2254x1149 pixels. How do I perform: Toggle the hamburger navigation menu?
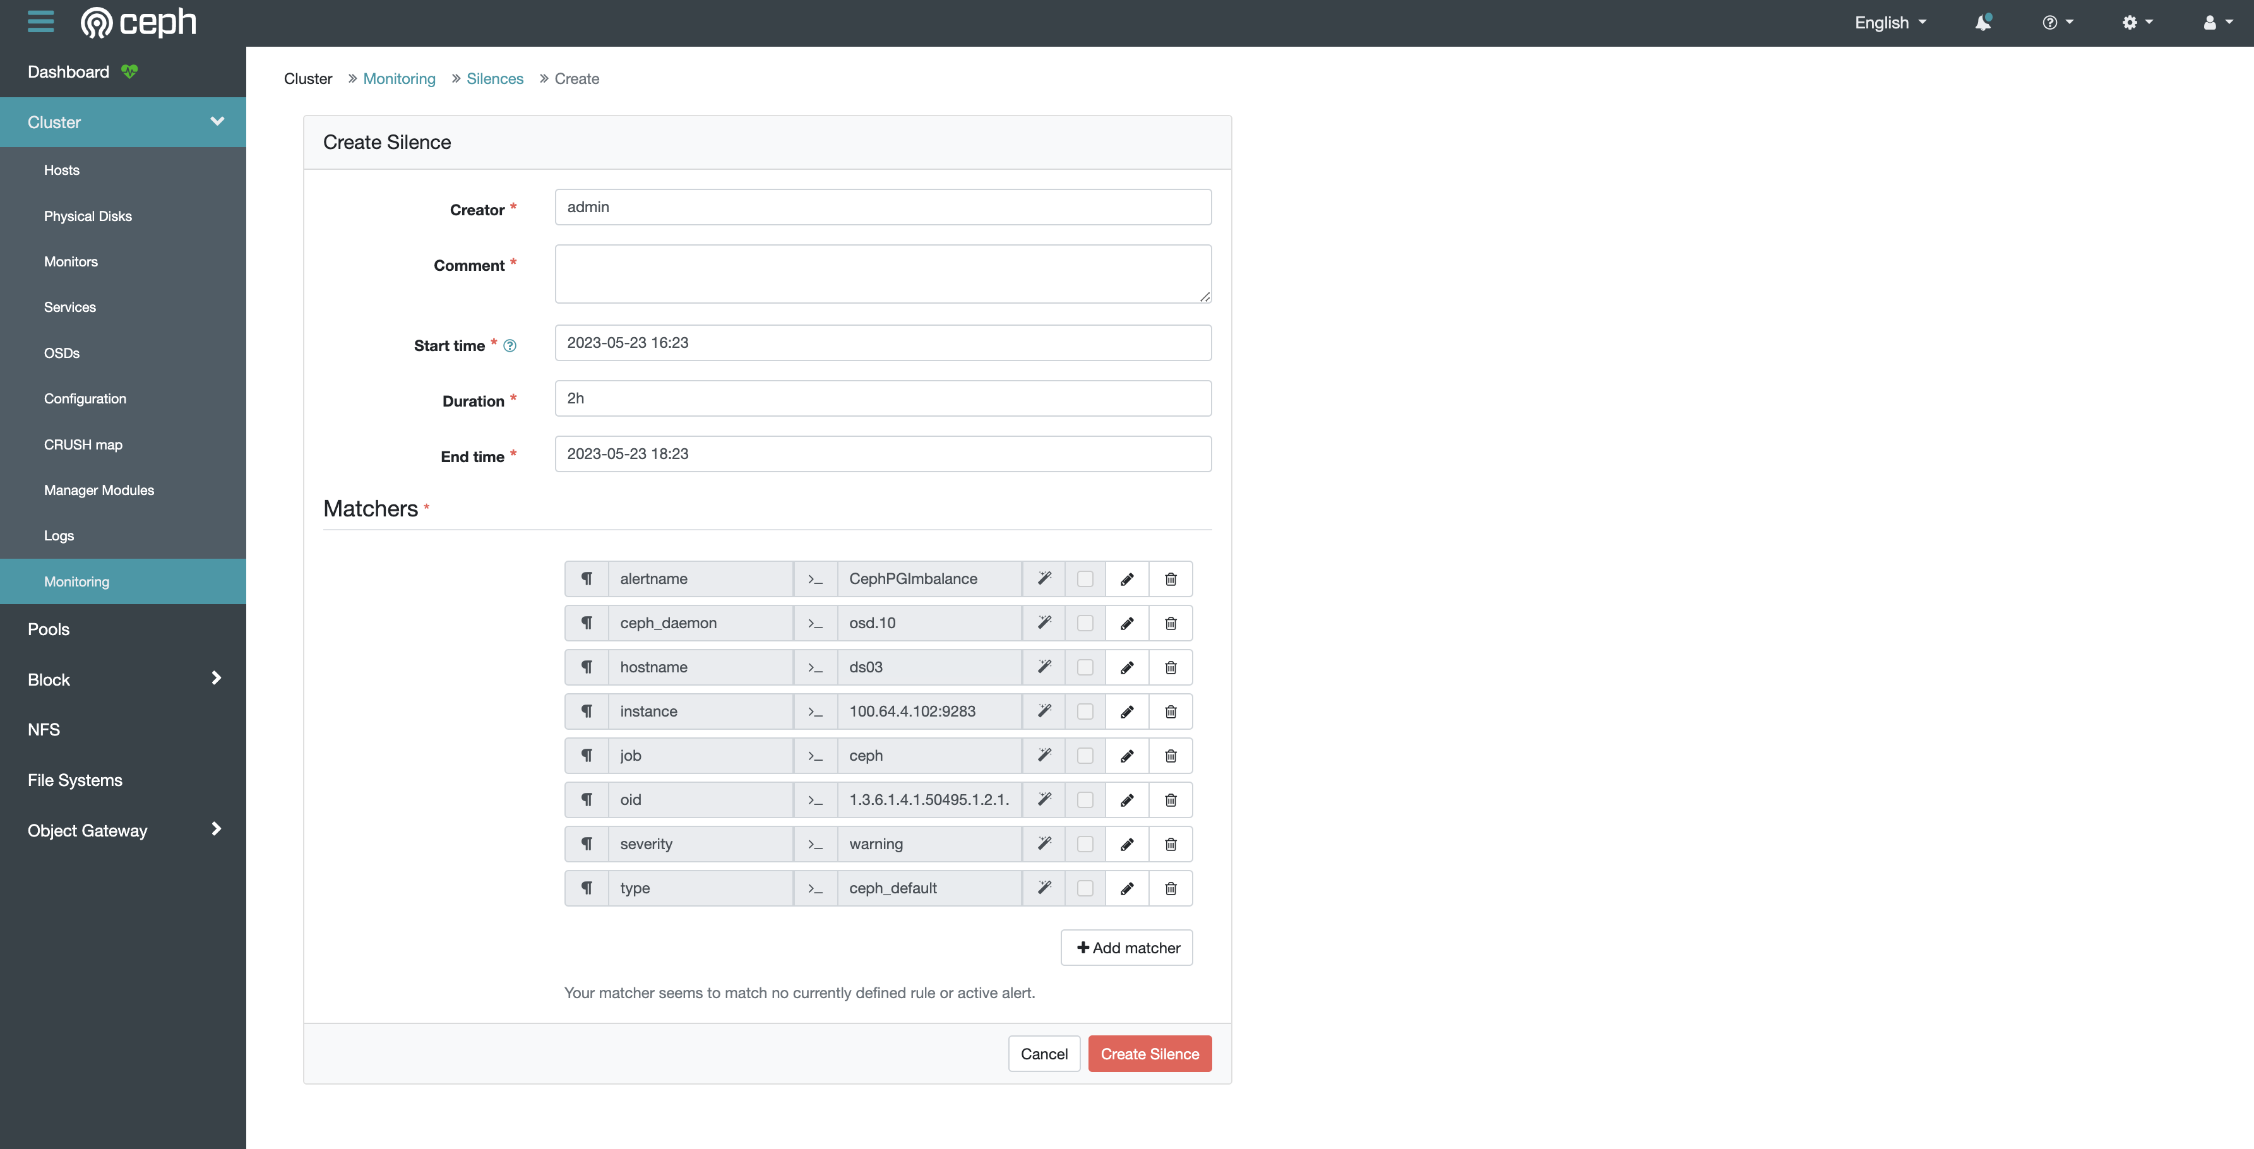point(40,22)
